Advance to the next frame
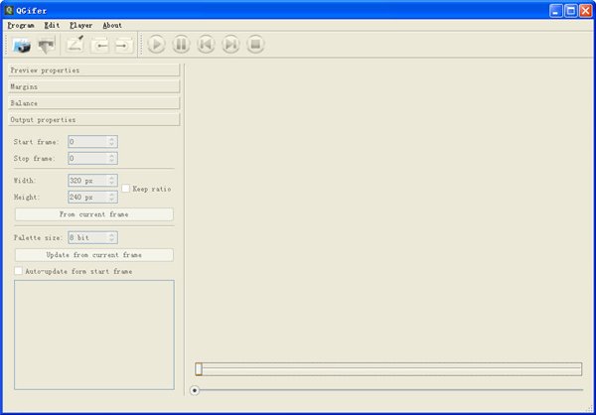Viewport: 596px width, 415px height. coord(230,45)
